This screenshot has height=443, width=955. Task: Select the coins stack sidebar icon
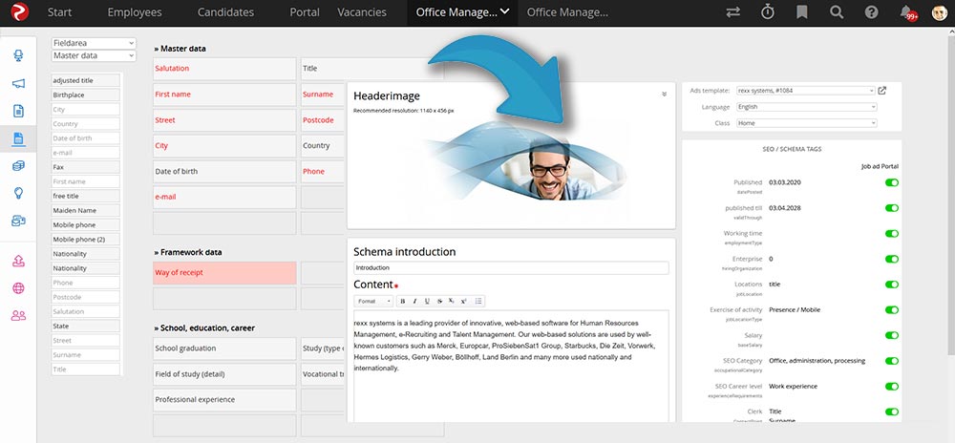(x=18, y=165)
